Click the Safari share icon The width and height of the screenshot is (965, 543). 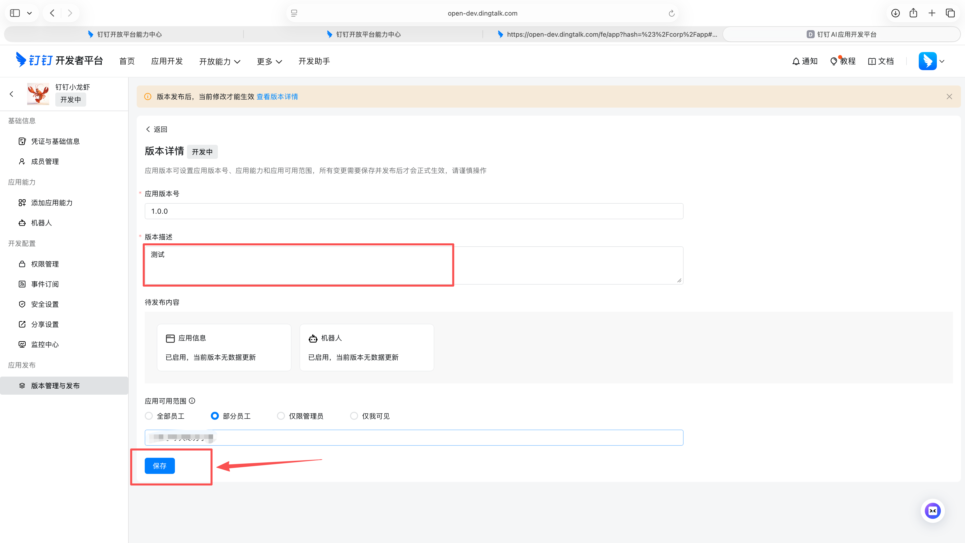(913, 13)
